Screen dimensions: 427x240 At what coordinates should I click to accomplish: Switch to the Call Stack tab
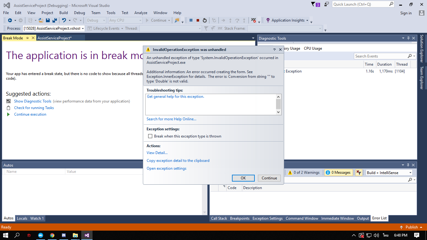coord(219,218)
